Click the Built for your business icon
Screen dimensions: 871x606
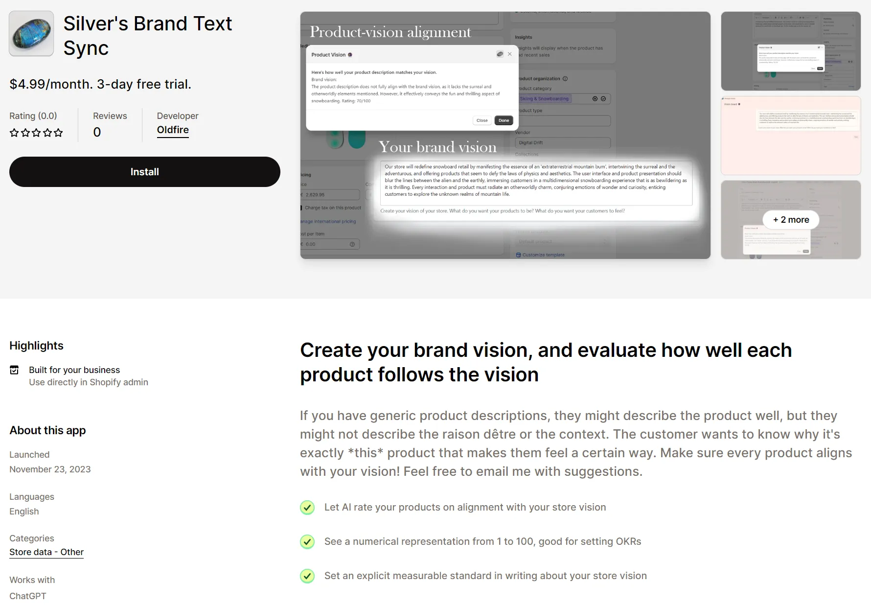[15, 370]
